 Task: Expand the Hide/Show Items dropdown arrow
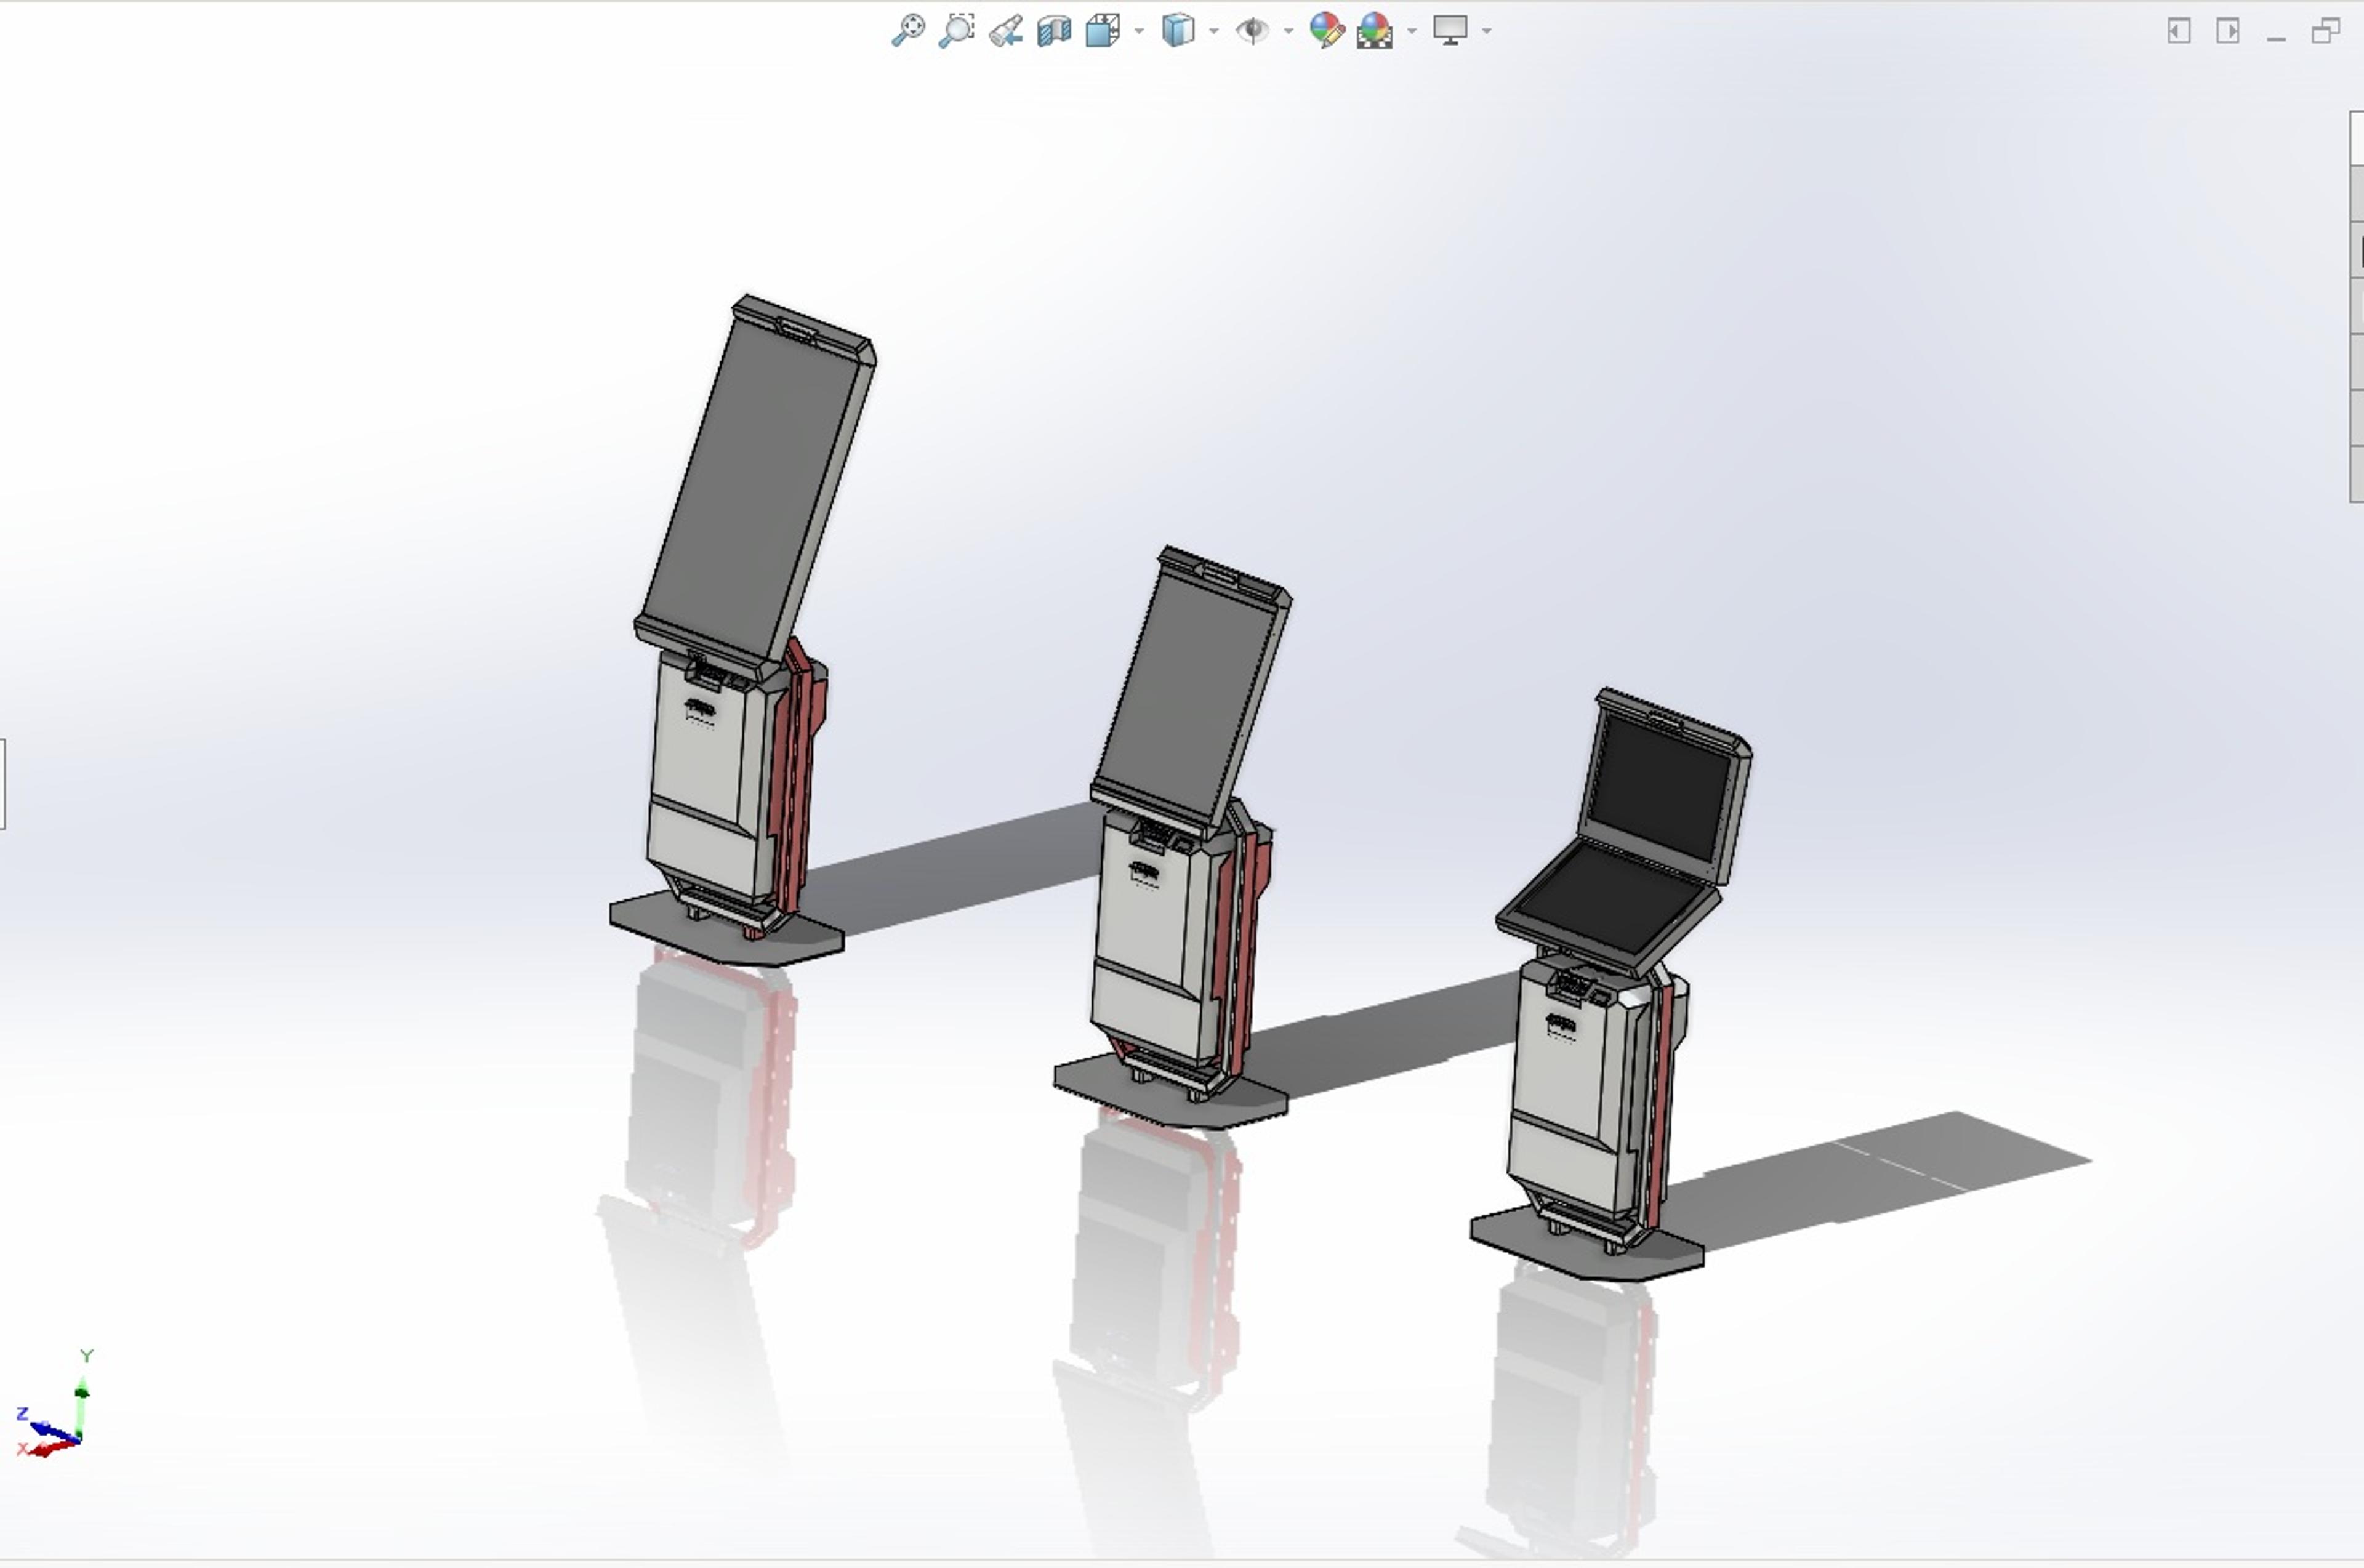pos(1288,32)
